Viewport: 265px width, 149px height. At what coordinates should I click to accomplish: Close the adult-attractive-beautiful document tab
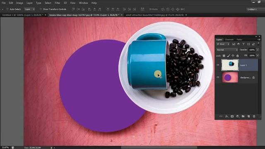186,15
